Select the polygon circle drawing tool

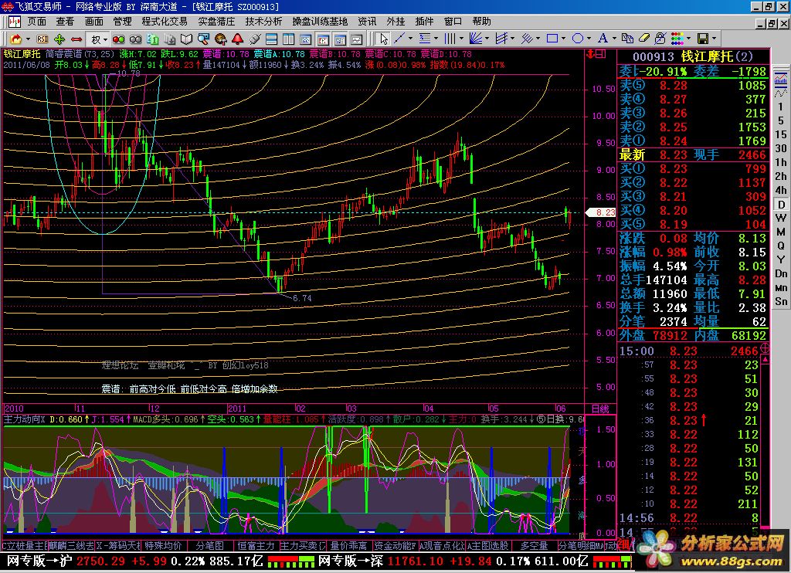click(578, 39)
